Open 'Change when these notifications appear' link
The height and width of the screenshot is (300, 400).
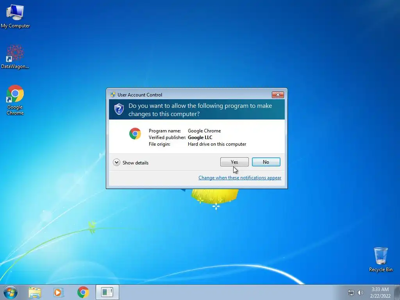[240, 178]
